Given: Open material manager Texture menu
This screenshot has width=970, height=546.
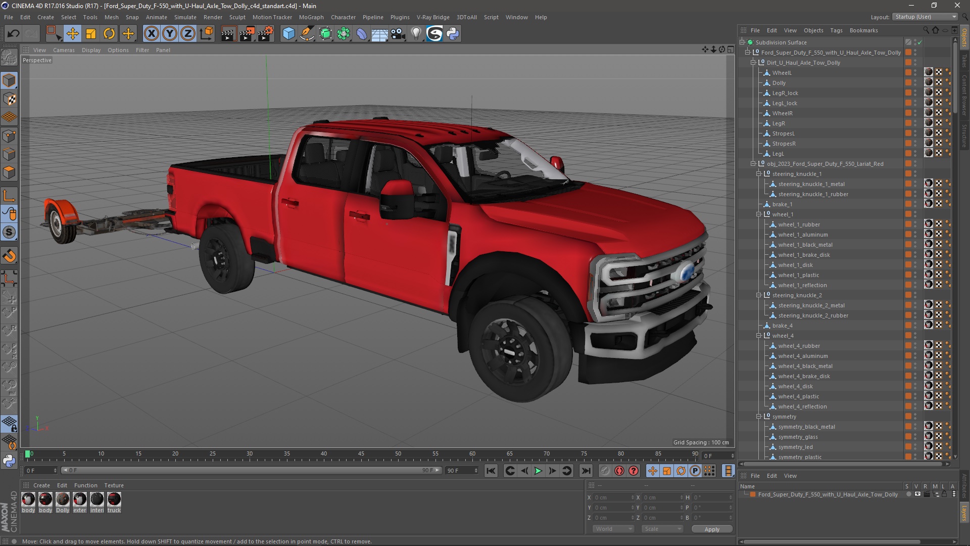Looking at the screenshot, I should point(114,485).
